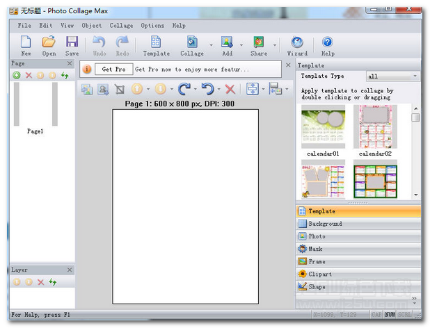Open the File menu
This screenshot has height=328, width=430.
[24, 26]
